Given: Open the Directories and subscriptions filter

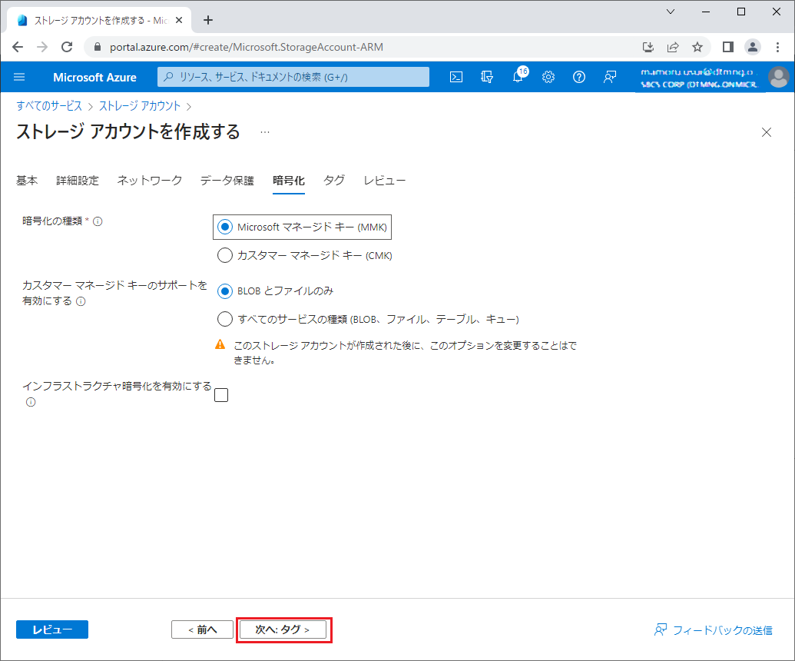Looking at the screenshot, I should 487,77.
